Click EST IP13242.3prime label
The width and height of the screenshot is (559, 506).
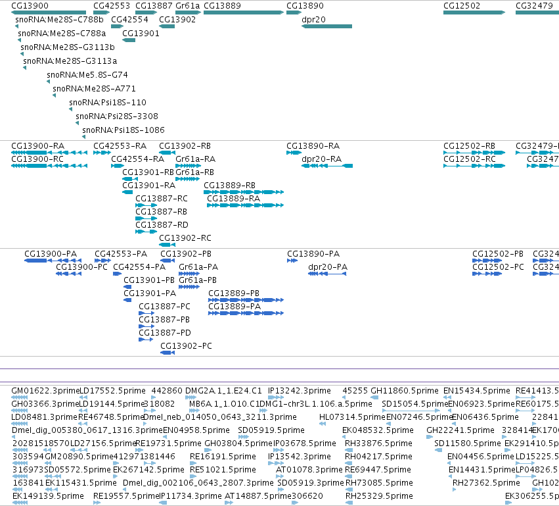pos(300,391)
